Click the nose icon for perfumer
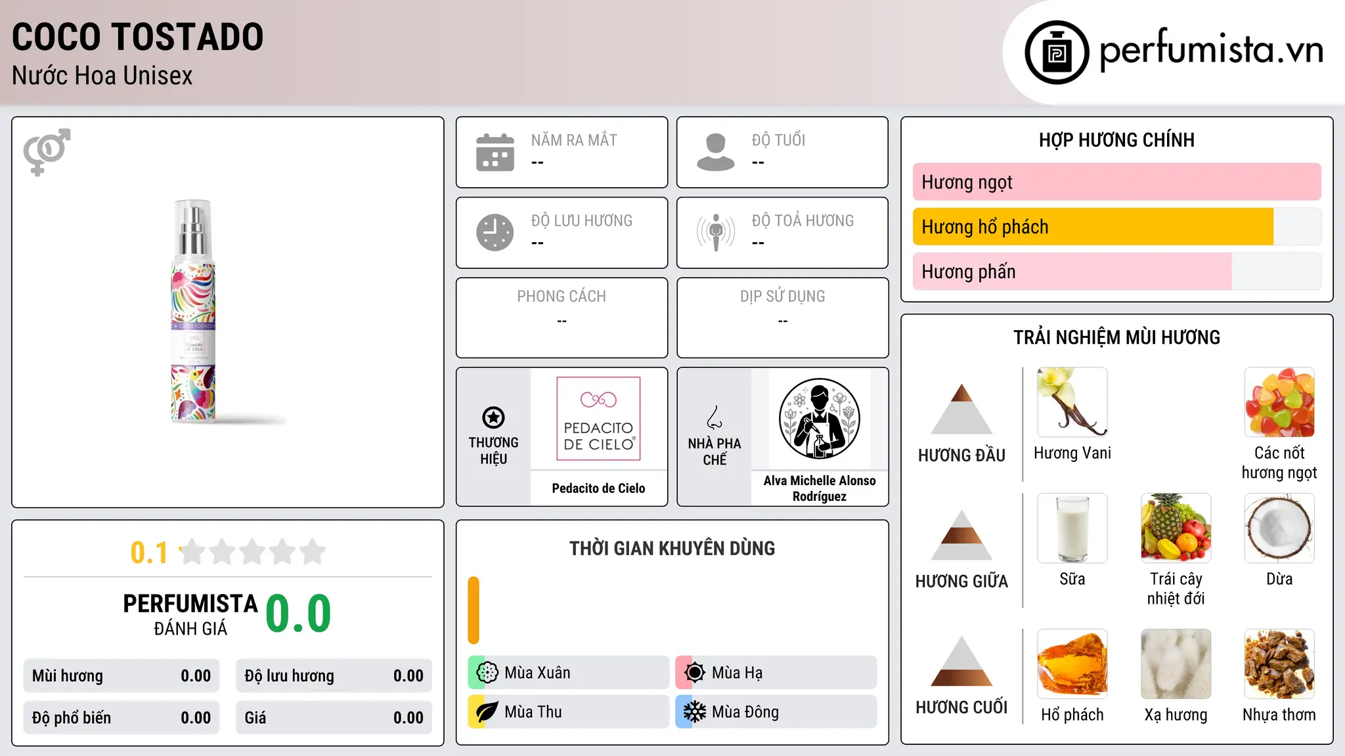The height and width of the screenshot is (756, 1345). tap(715, 417)
